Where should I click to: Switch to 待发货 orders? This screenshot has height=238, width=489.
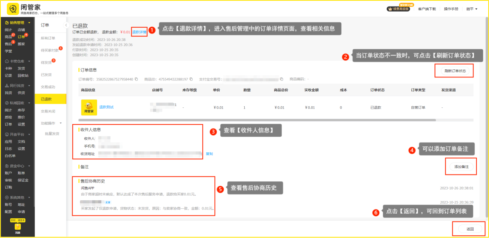point(46,62)
